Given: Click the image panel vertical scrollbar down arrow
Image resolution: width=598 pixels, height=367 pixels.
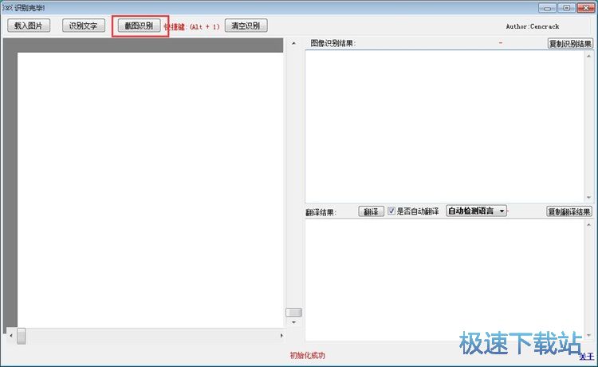Looking at the screenshot, I should click(x=293, y=322).
